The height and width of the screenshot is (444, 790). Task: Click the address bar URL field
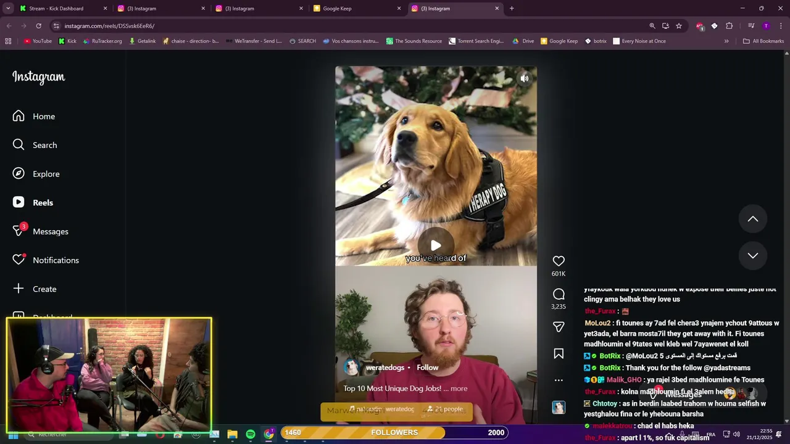point(346,26)
